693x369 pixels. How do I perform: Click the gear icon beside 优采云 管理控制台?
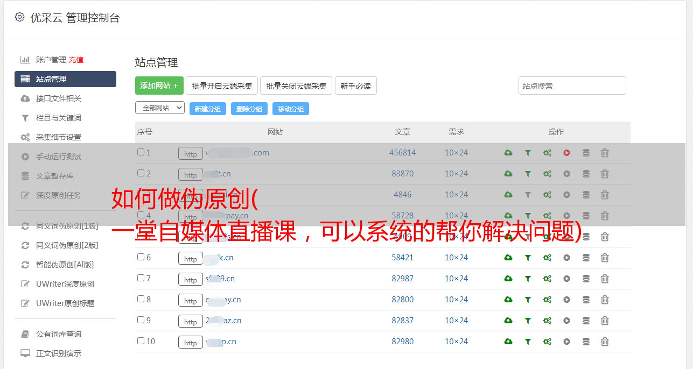coord(20,17)
